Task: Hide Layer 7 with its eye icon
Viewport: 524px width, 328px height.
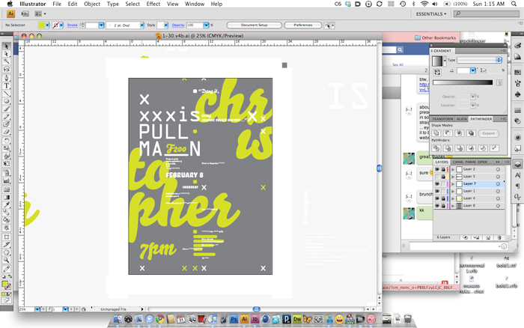Action: pyautogui.click(x=437, y=184)
